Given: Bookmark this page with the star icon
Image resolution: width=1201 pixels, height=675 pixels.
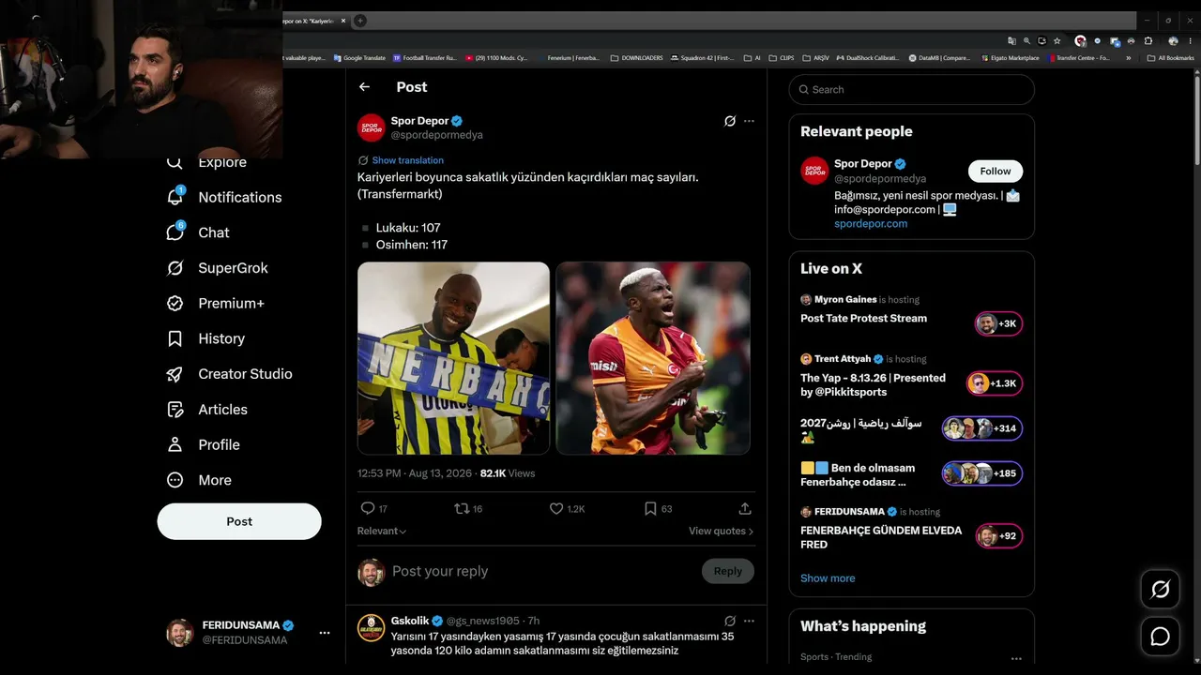Looking at the screenshot, I should 1057,41.
